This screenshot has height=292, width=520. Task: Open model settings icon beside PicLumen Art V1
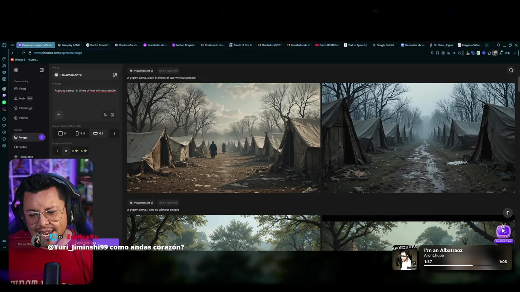(x=115, y=75)
